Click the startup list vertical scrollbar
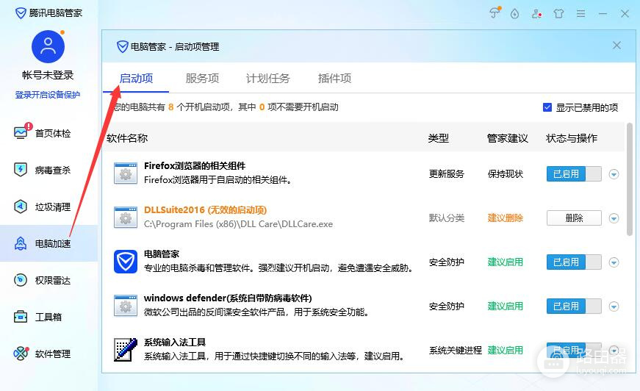The image size is (640, 391). (630, 179)
